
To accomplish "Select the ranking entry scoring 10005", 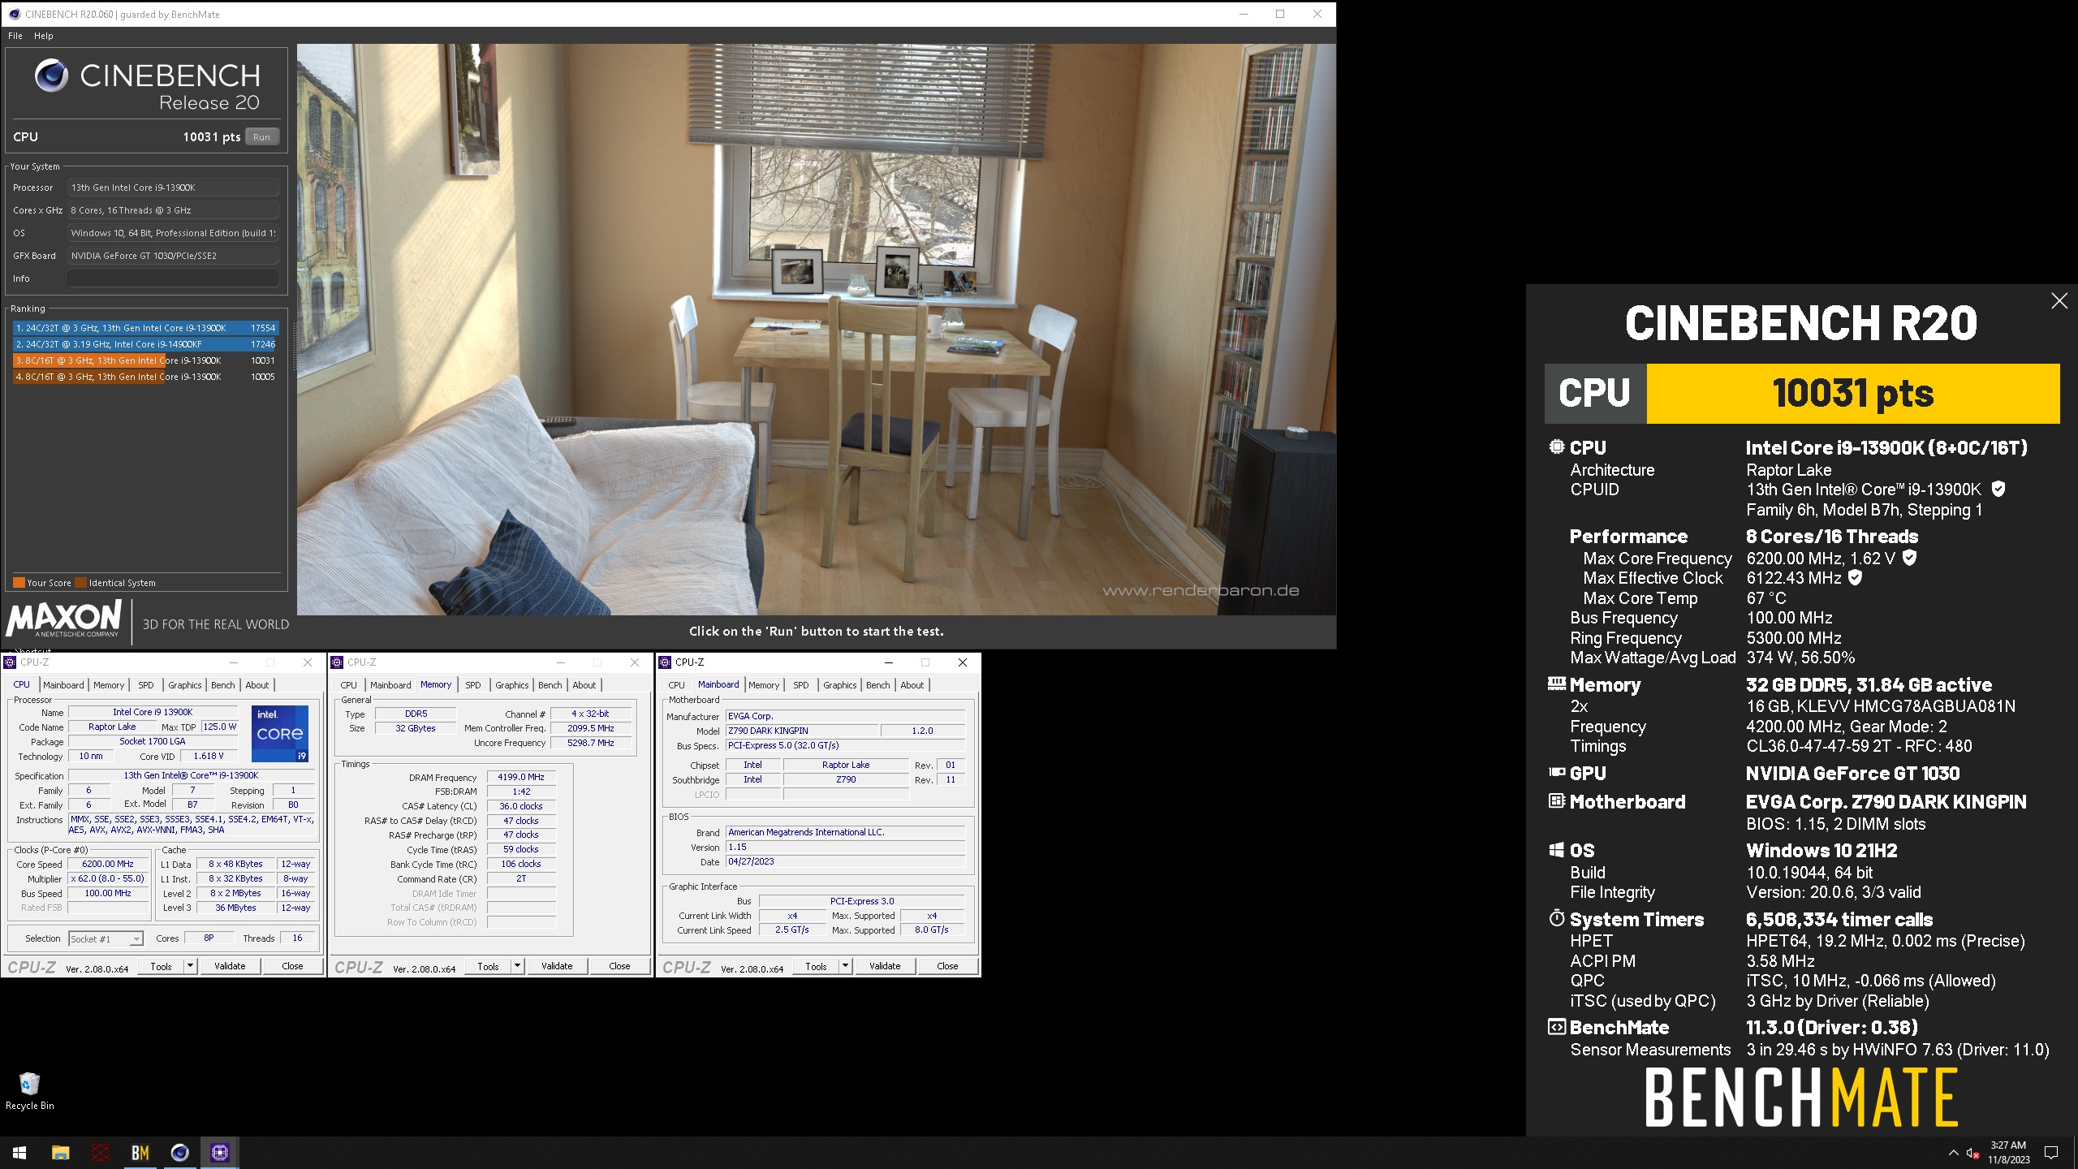I will pyautogui.click(x=146, y=377).
